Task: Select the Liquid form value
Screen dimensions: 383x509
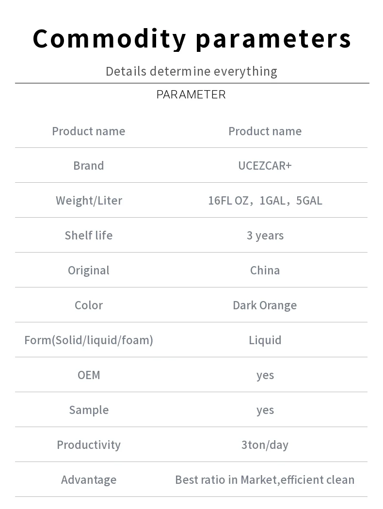Action: (x=265, y=340)
